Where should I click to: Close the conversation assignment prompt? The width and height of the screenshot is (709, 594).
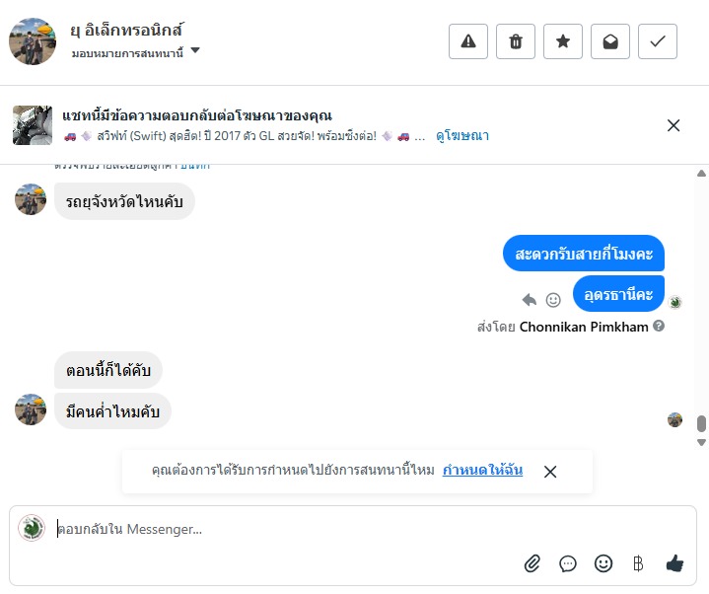[x=550, y=472]
